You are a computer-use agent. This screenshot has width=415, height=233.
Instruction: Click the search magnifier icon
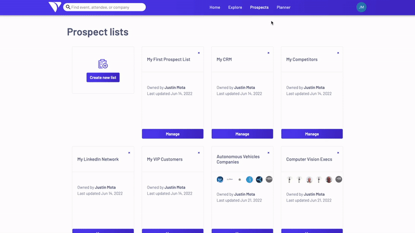click(x=68, y=7)
